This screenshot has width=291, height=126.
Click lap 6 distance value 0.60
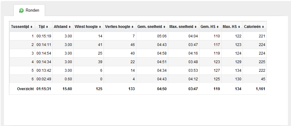[68, 79]
